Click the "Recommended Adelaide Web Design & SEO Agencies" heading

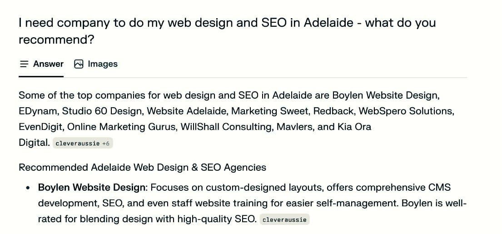[142, 167]
